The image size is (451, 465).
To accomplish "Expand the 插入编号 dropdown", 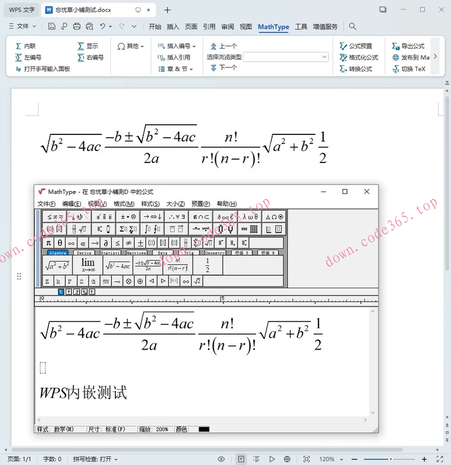I will click(x=176, y=46).
